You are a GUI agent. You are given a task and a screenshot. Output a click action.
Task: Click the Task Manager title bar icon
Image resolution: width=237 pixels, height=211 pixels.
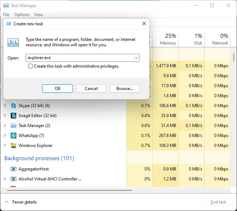click(6, 6)
